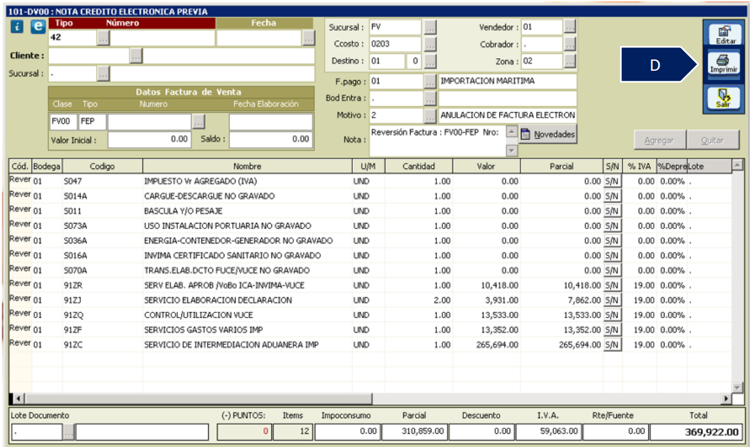Image resolution: width=751 pixels, height=447 pixels.
Task: Click SERVICIOS GASTOS VARIOS IMP name
Action: pos(204,330)
